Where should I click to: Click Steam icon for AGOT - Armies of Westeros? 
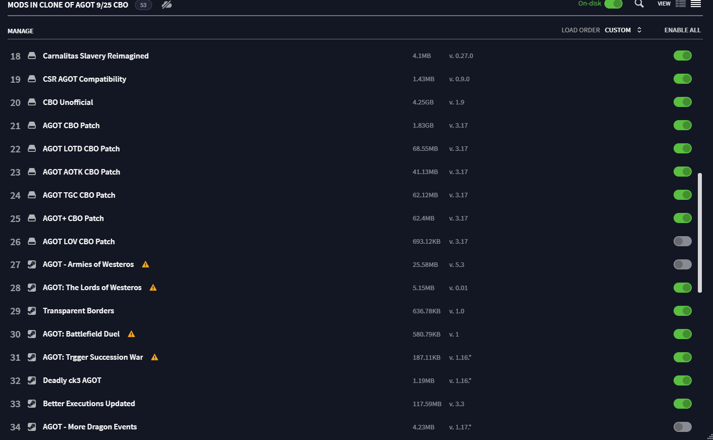tap(32, 264)
